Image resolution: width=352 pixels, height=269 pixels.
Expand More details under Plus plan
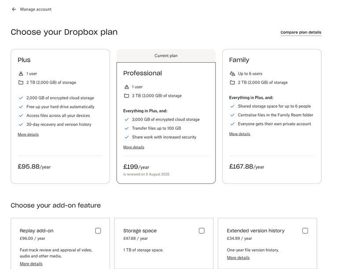28,134
